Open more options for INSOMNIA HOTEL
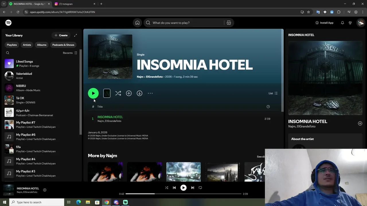The width and height of the screenshot is (367, 206). pyautogui.click(x=150, y=93)
